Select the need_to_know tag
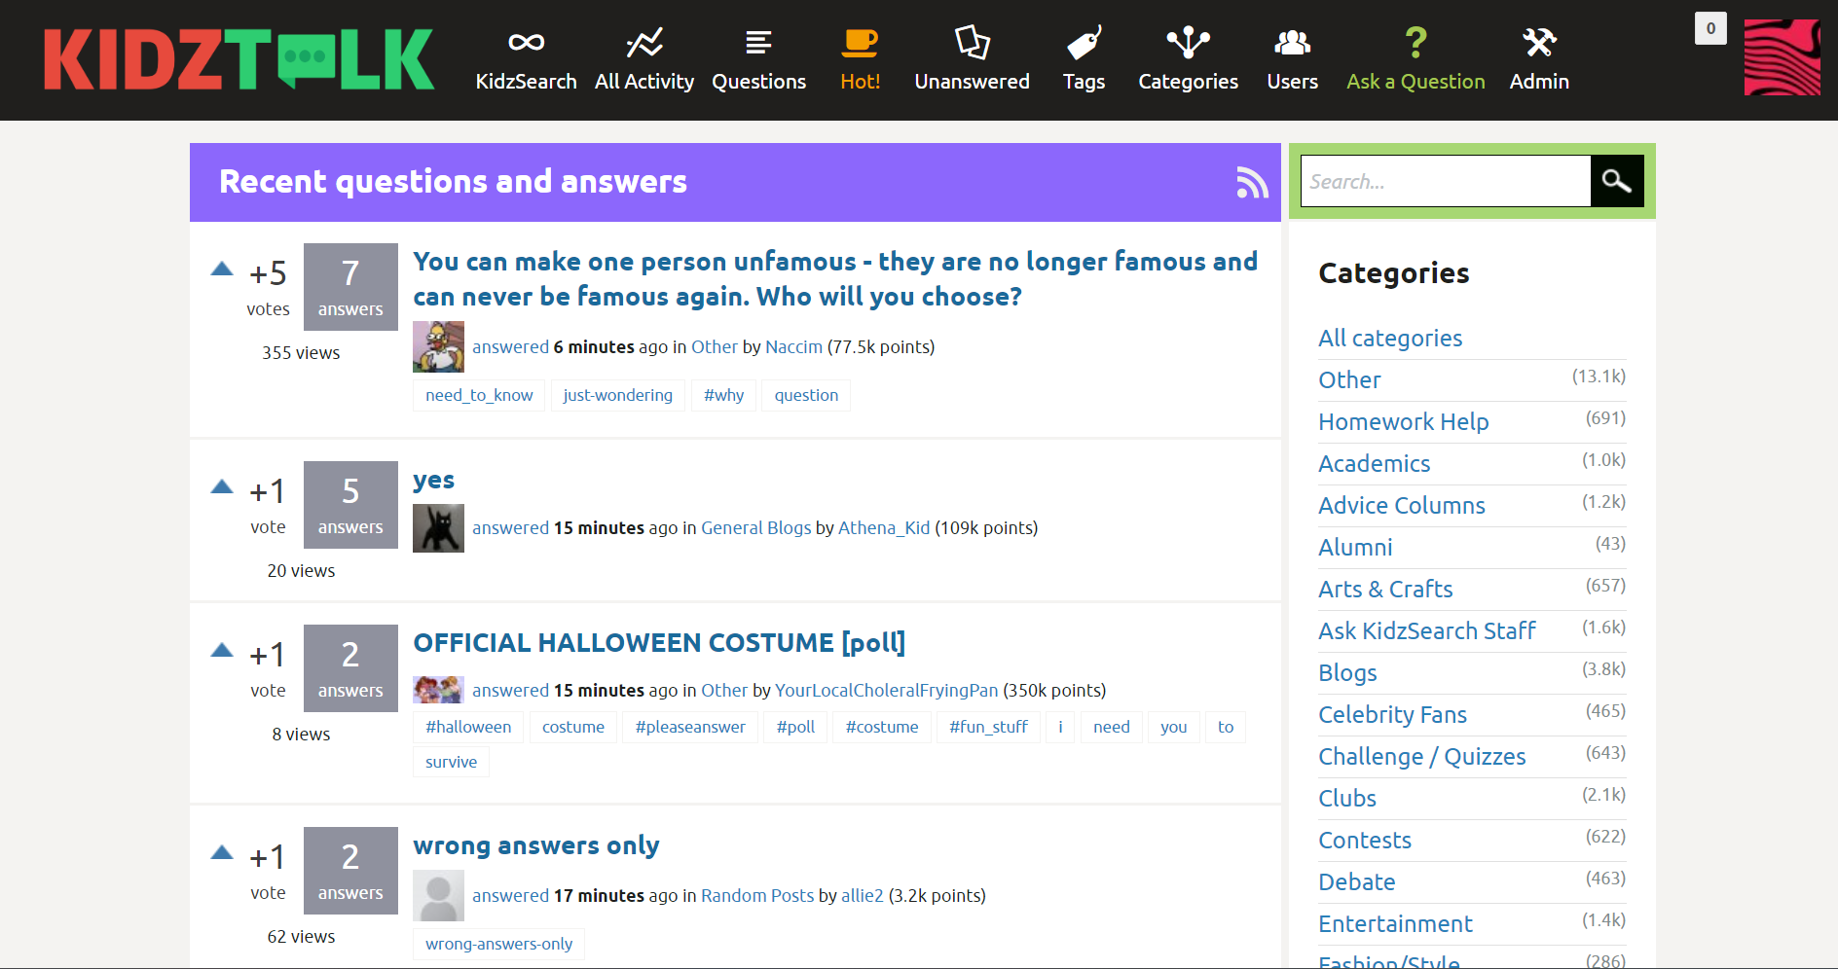The height and width of the screenshot is (969, 1838). click(x=479, y=395)
